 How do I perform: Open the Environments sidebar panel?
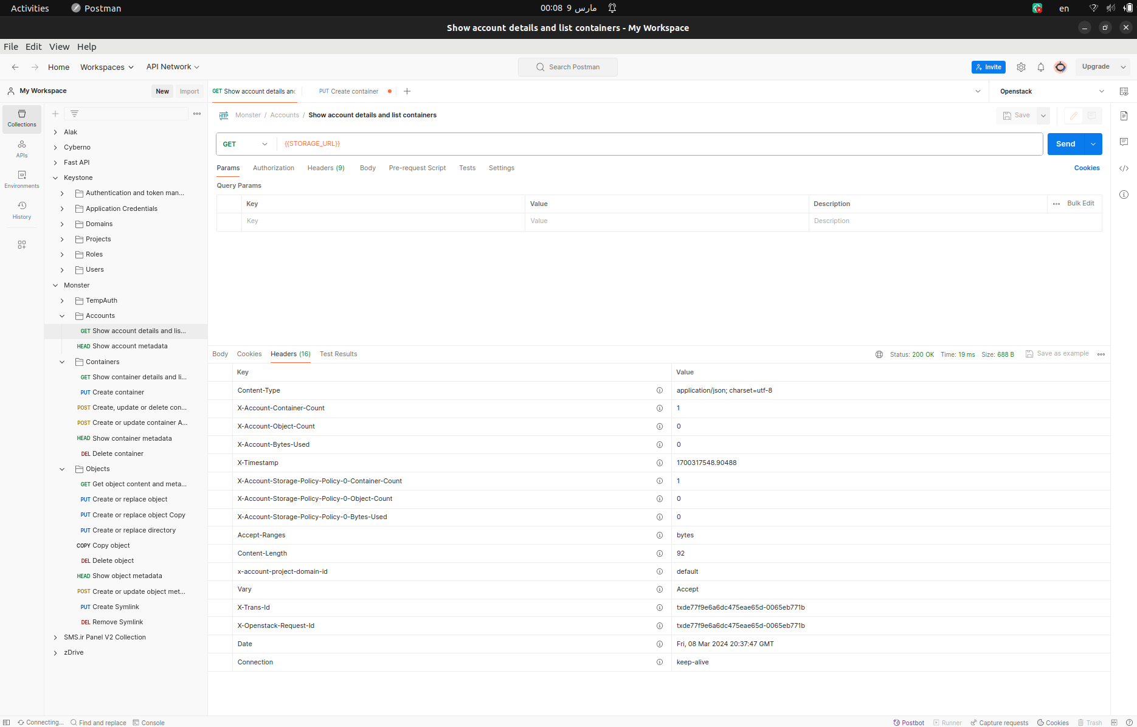22,179
